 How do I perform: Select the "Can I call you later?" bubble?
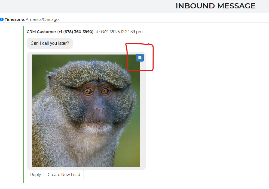pyautogui.click(x=50, y=43)
